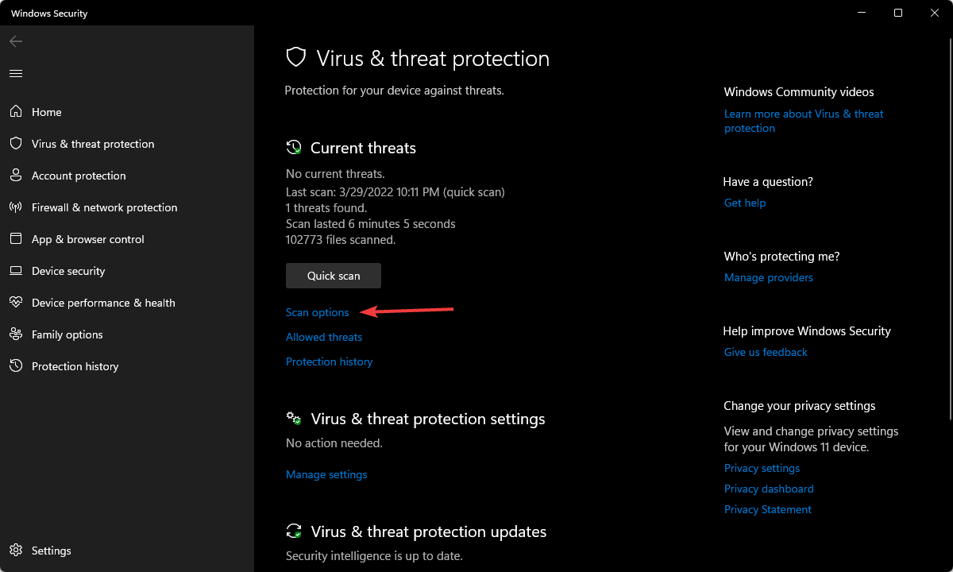953x572 pixels.
Task: Click the back arrow at top left
Action: (15, 41)
